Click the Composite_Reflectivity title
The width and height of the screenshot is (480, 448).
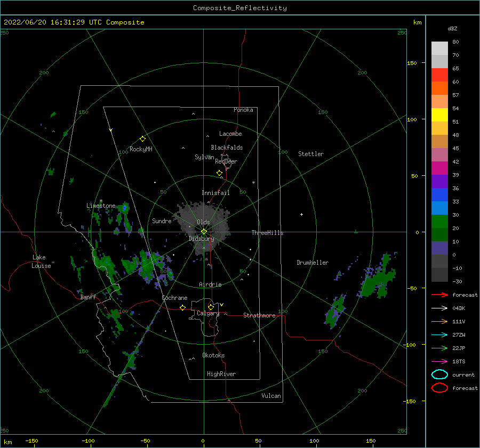[x=239, y=8]
